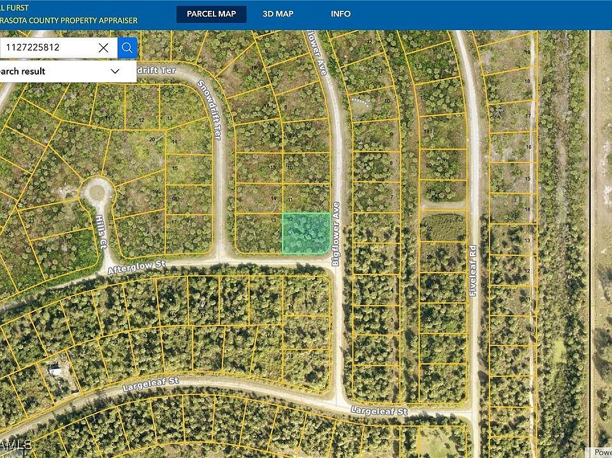The width and height of the screenshot is (612, 458).
Task: Click the Sarasota County Property Appraiser header text
Action: [69, 20]
